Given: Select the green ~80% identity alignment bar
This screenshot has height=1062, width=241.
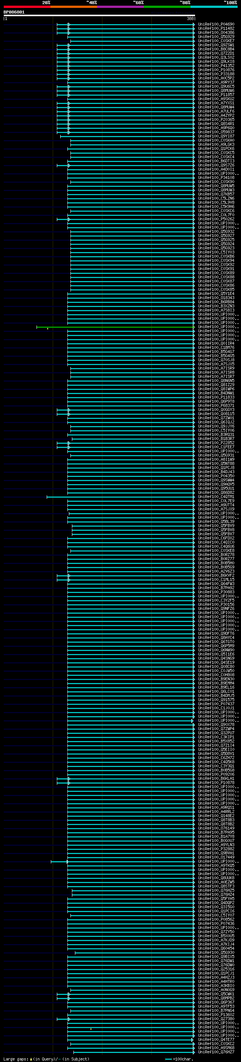Looking at the screenshot, I should (115, 327).
